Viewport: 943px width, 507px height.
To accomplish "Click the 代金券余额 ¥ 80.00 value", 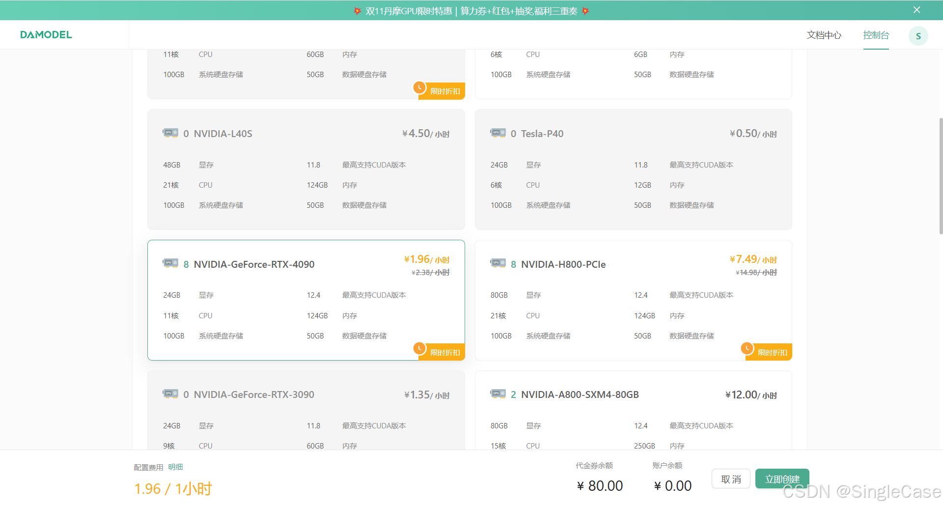I will coord(600,486).
